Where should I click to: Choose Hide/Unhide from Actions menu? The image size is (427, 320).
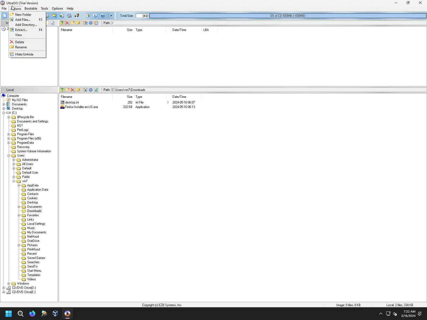(x=27, y=54)
